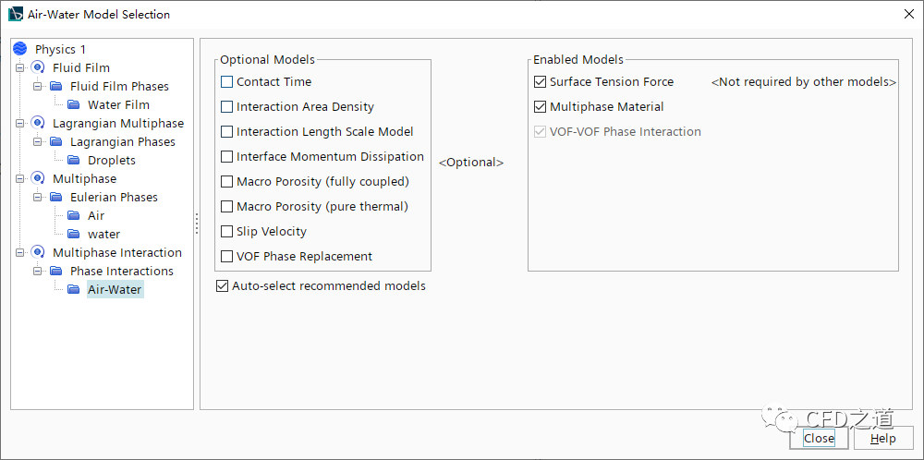Select the water phase tree item
924x460 pixels.
[103, 234]
